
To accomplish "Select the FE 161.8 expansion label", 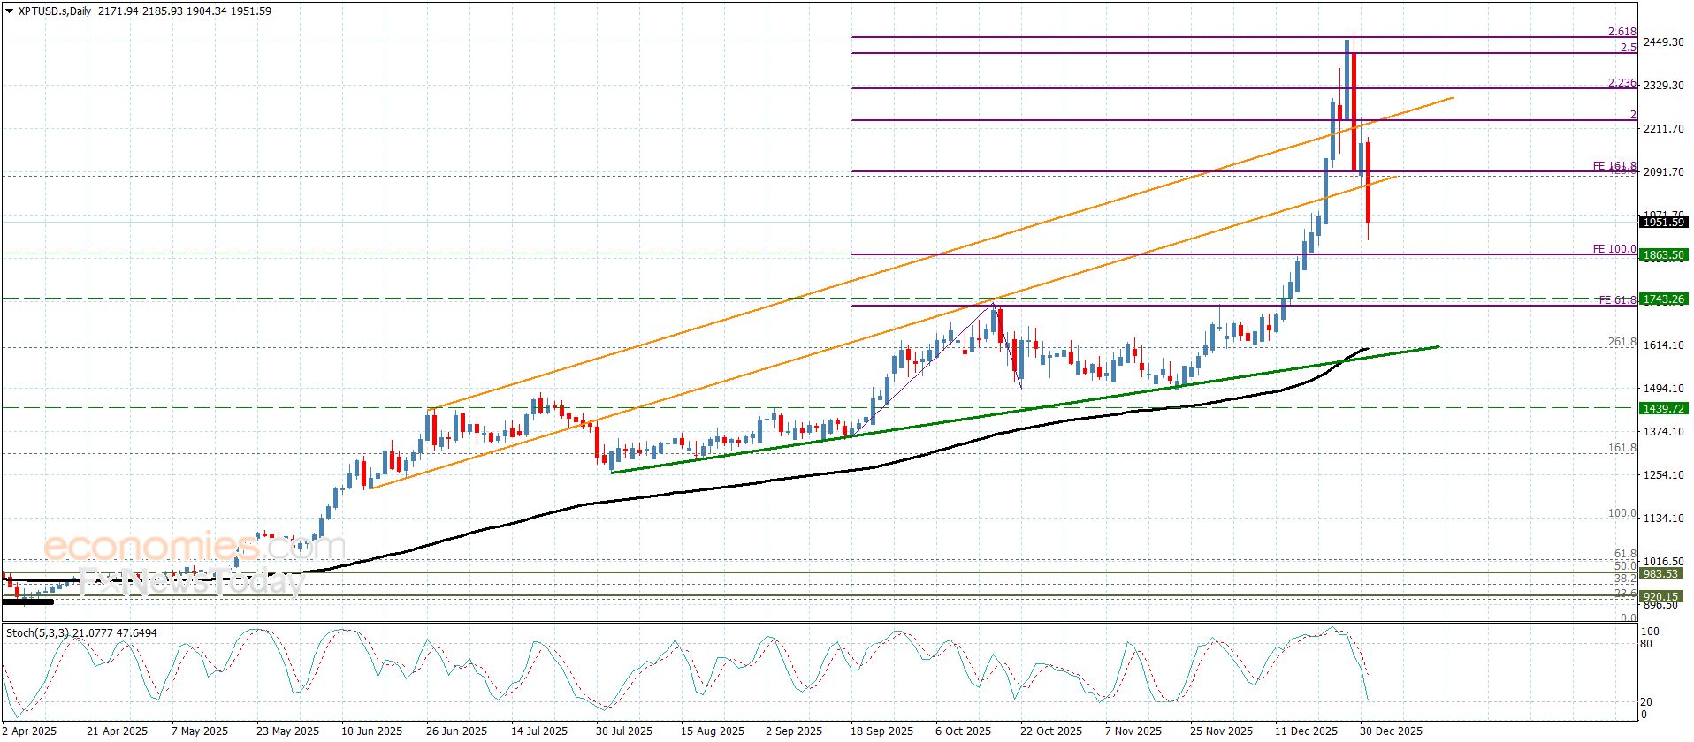I will [1614, 166].
